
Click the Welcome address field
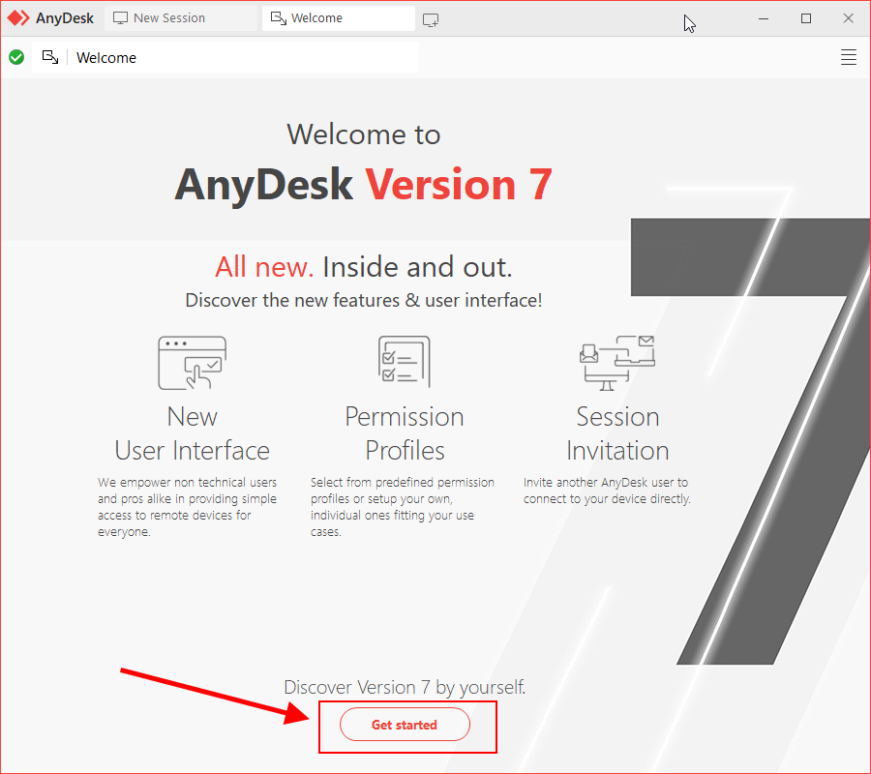tap(225, 57)
